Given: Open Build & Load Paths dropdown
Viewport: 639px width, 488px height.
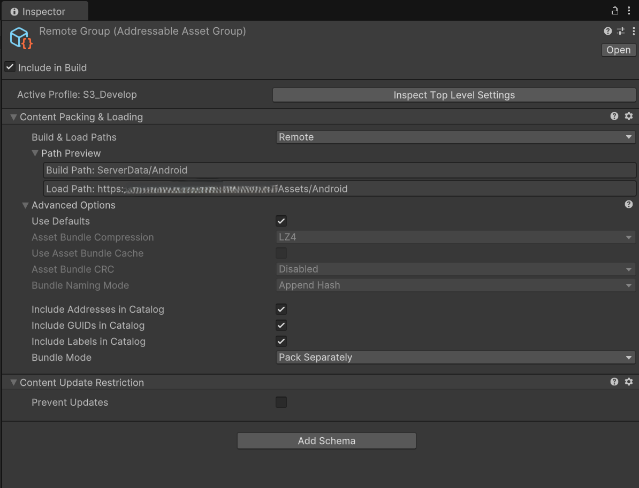Looking at the screenshot, I should pos(455,137).
